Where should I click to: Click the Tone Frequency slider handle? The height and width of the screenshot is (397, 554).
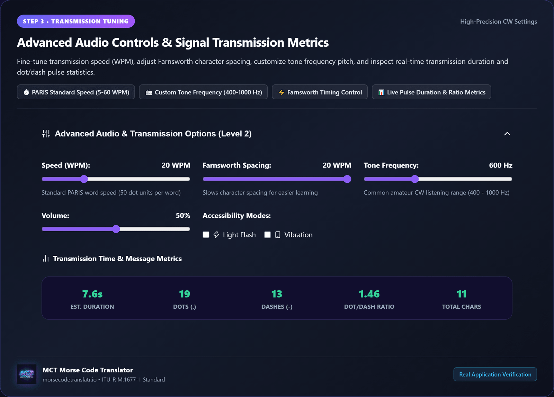click(x=415, y=179)
